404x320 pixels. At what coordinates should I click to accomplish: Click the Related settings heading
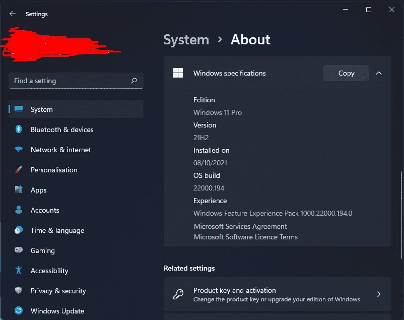[x=189, y=268]
